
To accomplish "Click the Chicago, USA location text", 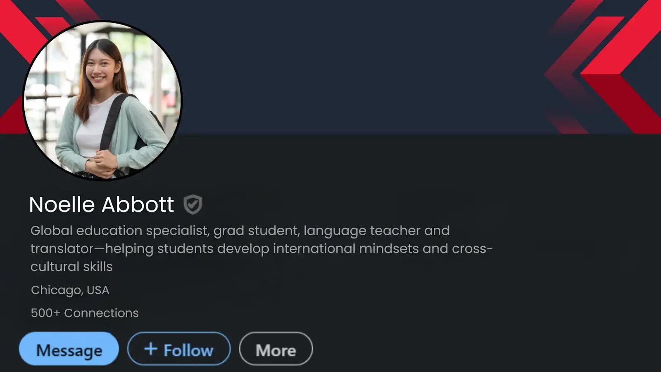I will [70, 290].
